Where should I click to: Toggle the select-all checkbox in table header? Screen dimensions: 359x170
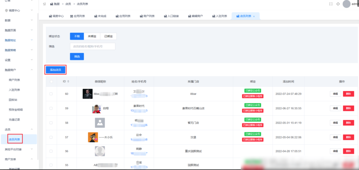tap(51, 81)
